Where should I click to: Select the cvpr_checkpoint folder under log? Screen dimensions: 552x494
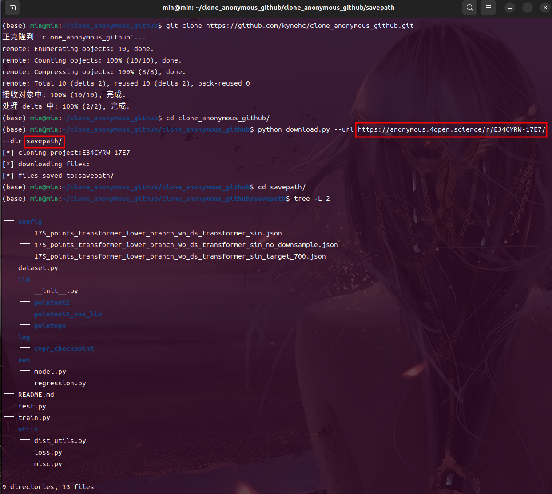[x=64, y=348]
